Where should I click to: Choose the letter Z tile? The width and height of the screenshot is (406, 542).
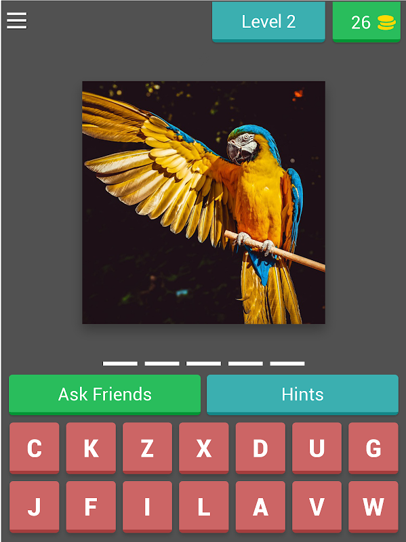pyautogui.click(x=147, y=448)
